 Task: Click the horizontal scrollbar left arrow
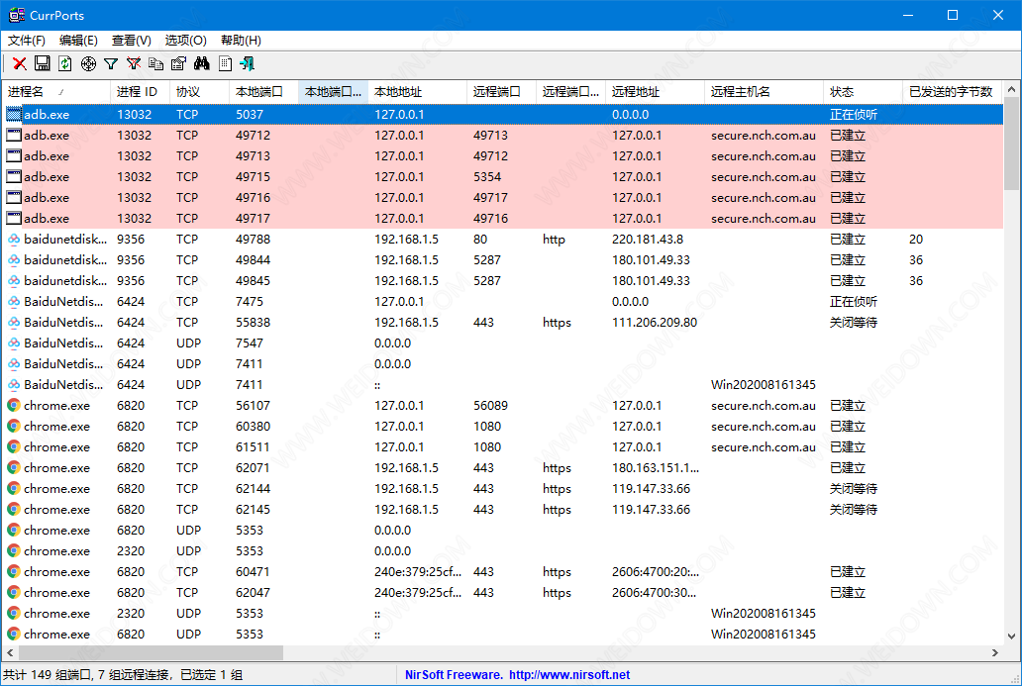coord(10,652)
